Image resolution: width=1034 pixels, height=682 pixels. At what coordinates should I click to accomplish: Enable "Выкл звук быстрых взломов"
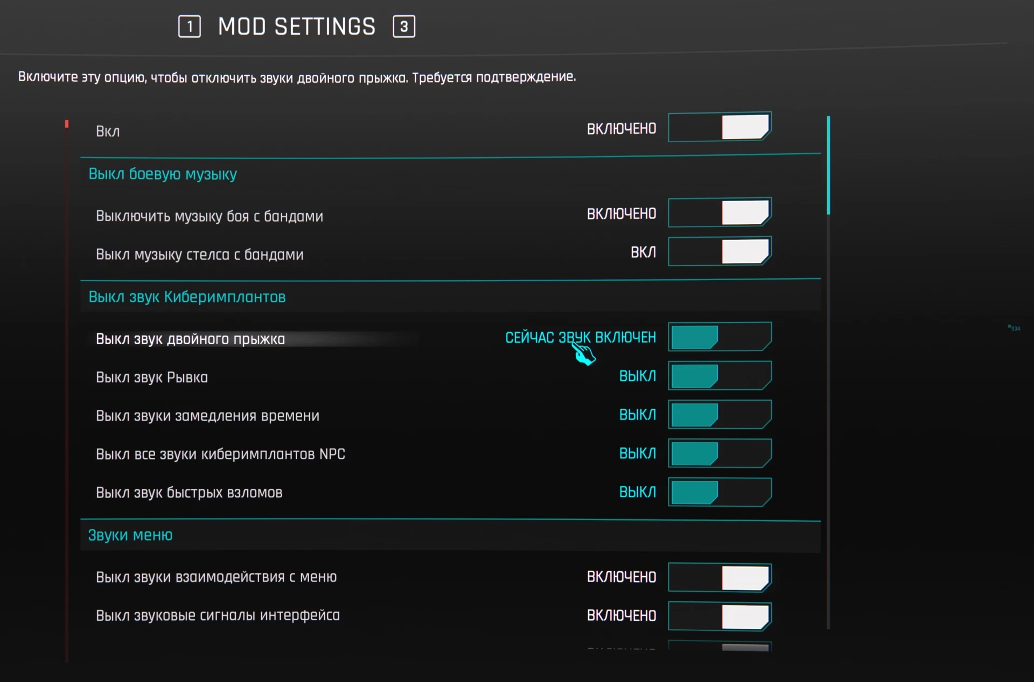click(x=720, y=492)
